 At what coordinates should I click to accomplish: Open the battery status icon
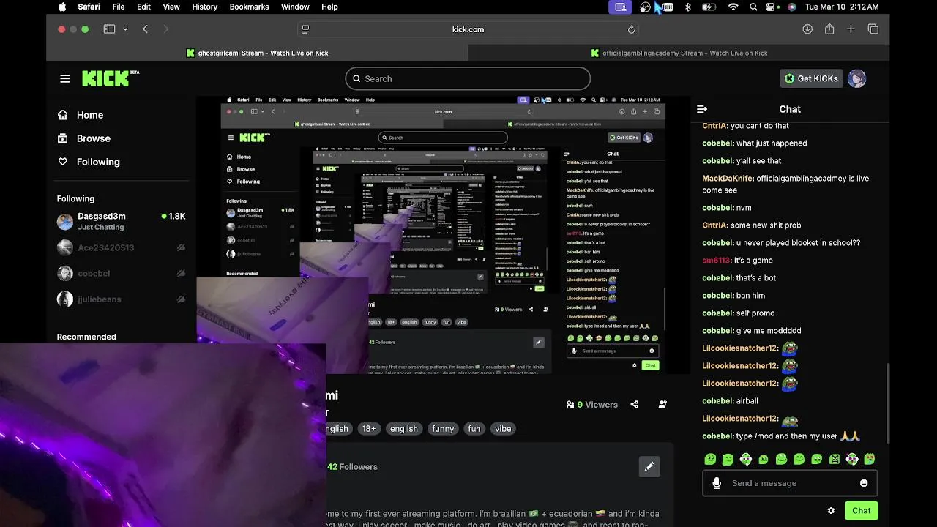709,7
